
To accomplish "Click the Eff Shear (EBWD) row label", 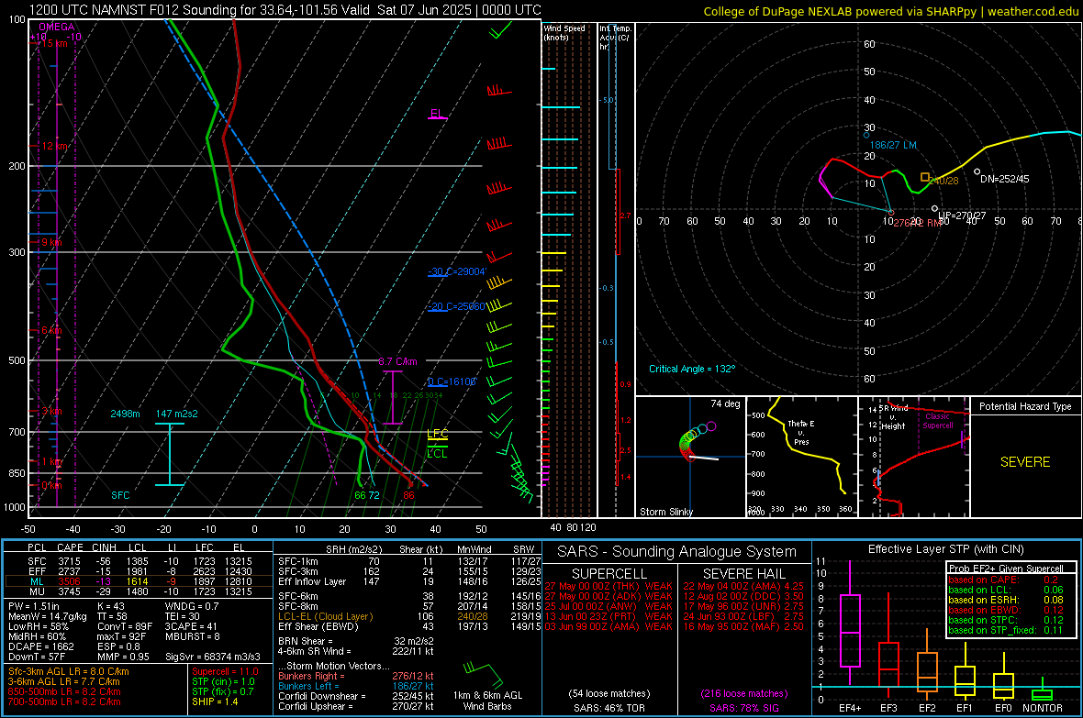I will tap(318, 627).
